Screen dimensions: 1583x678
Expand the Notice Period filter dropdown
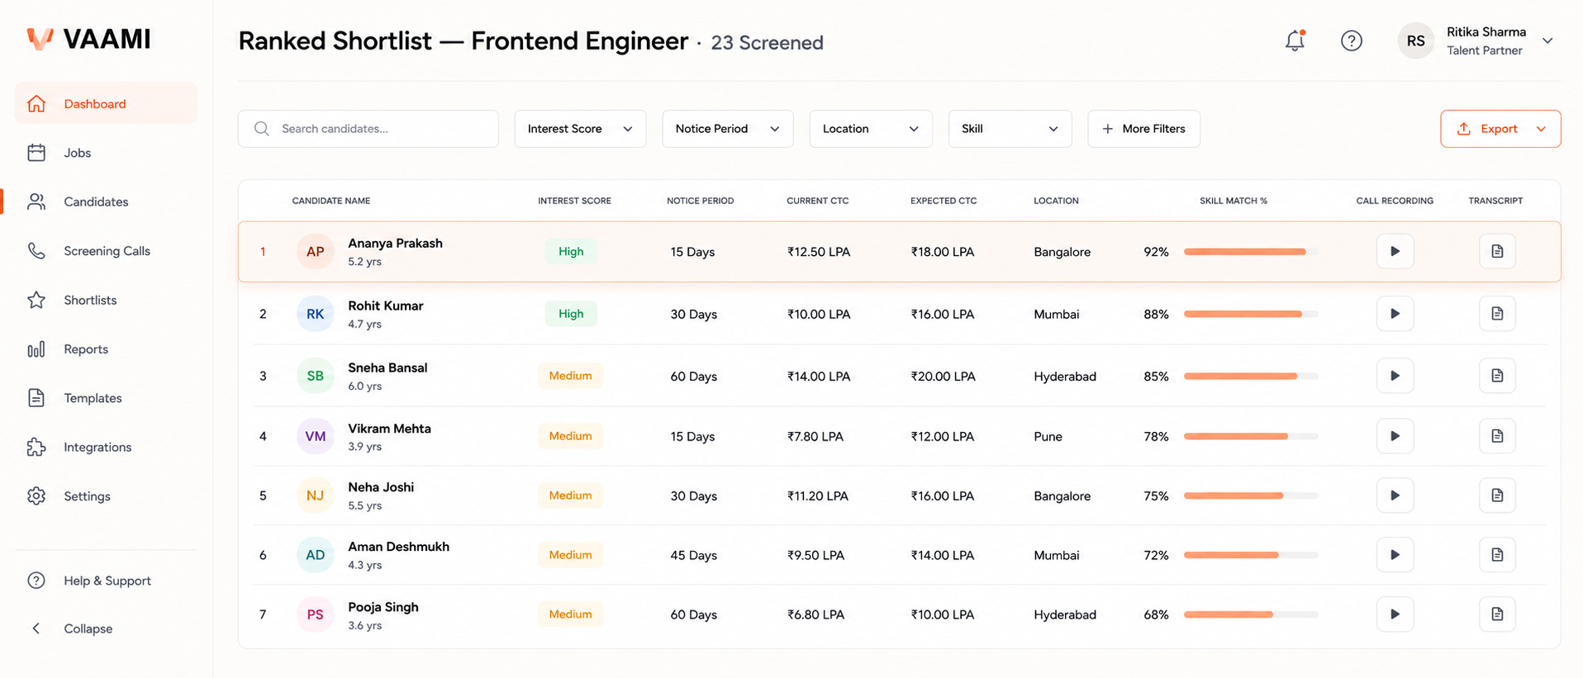point(727,129)
